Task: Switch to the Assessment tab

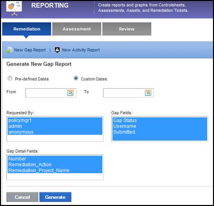Action: 77,29
